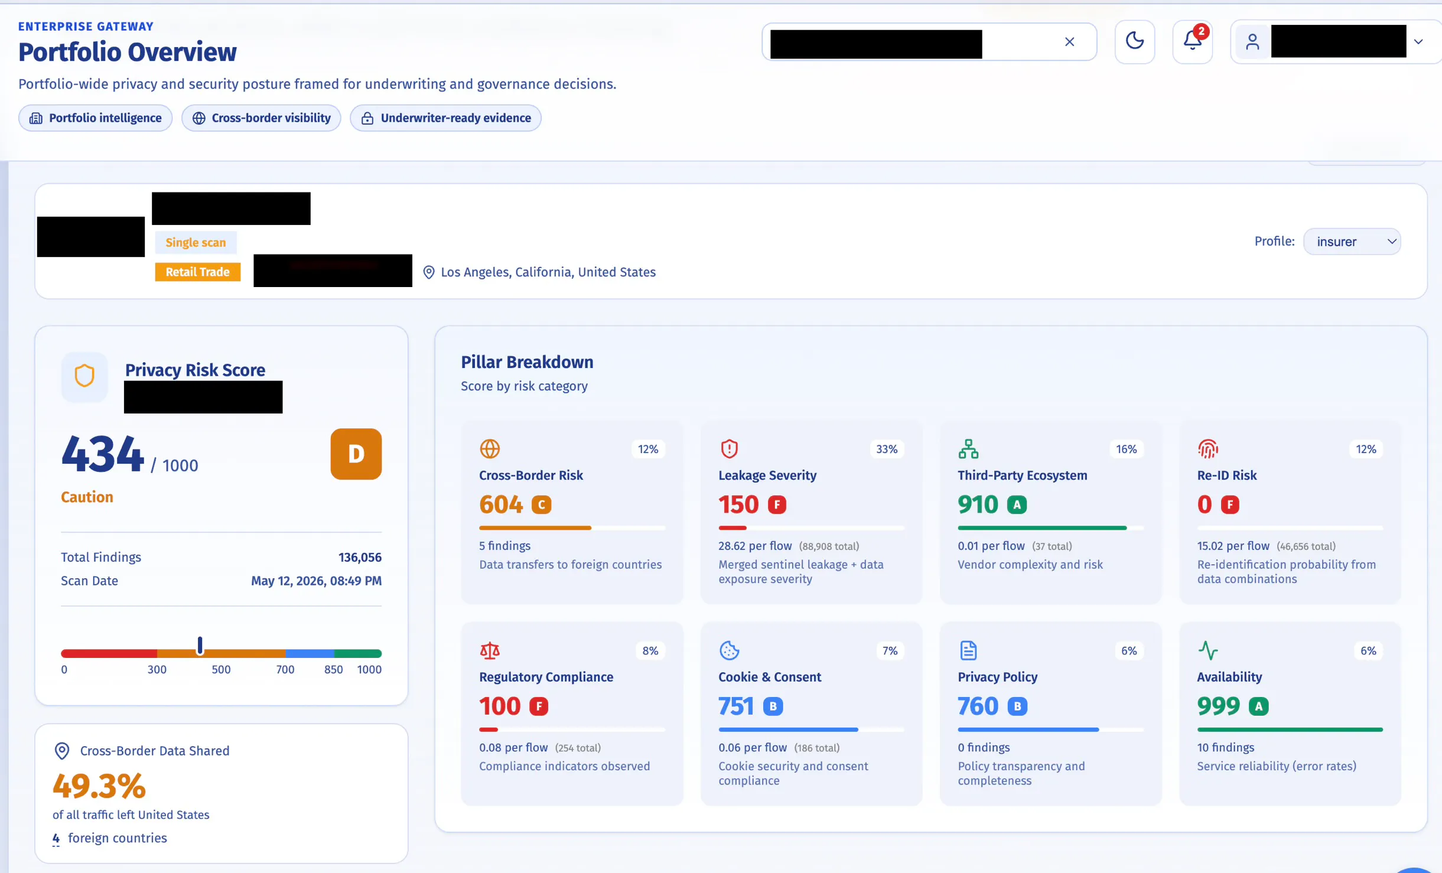1442x873 pixels.
Task: Click the Retail Trade industry tag
Action: 197,272
